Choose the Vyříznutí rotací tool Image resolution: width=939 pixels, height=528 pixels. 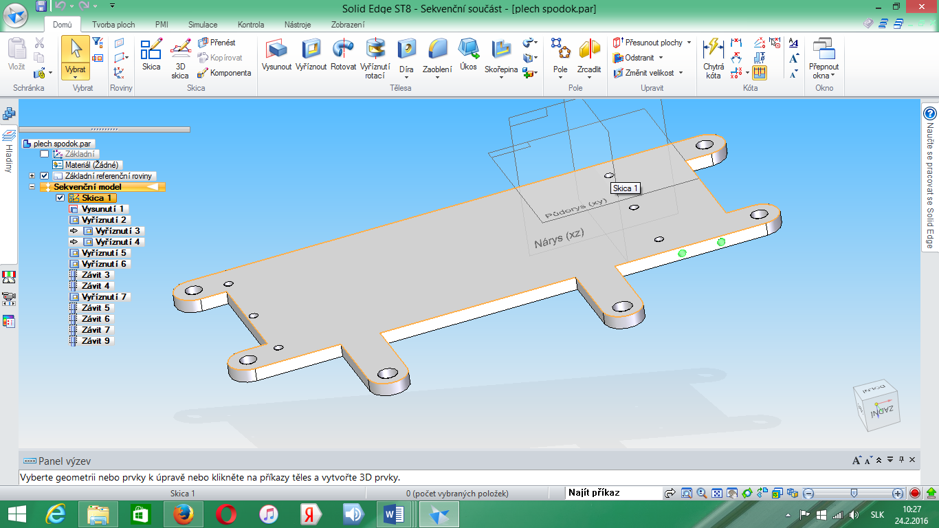(x=375, y=58)
